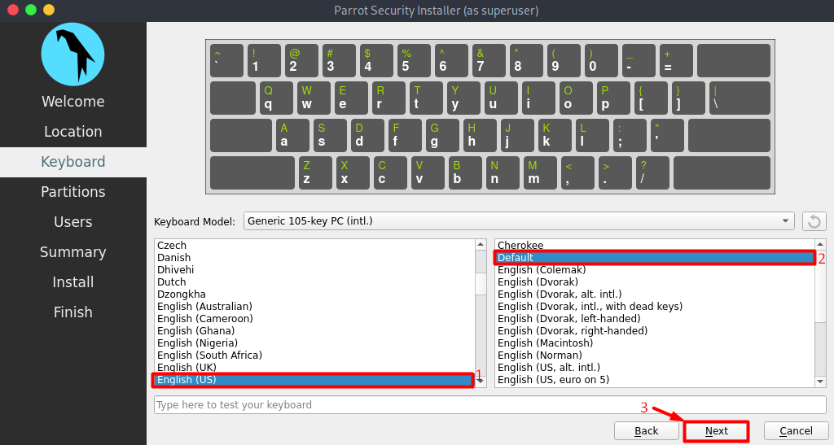
Task: Select English (Dvorak) variant
Action: click(x=655, y=282)
